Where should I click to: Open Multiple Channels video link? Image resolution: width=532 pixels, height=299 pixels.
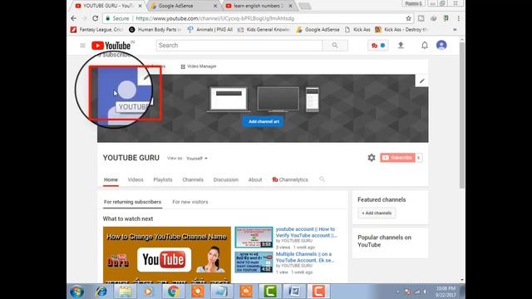[x=305, y=257]
